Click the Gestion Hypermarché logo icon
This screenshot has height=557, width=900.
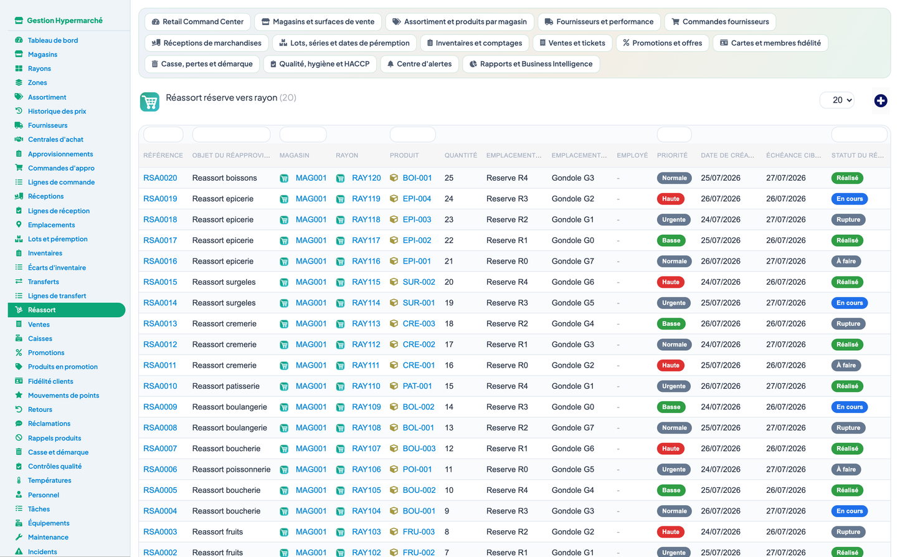click(x=19, y=21)
